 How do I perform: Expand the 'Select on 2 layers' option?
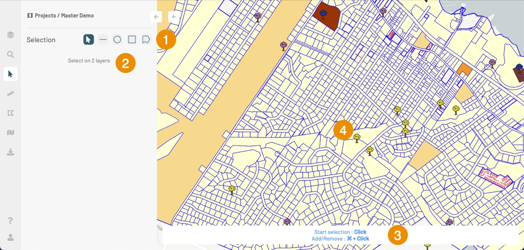(x=89, y=61)
